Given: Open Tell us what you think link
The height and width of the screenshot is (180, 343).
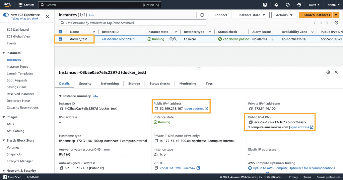Looking at the screenshot, I should [x=25, y=19].
